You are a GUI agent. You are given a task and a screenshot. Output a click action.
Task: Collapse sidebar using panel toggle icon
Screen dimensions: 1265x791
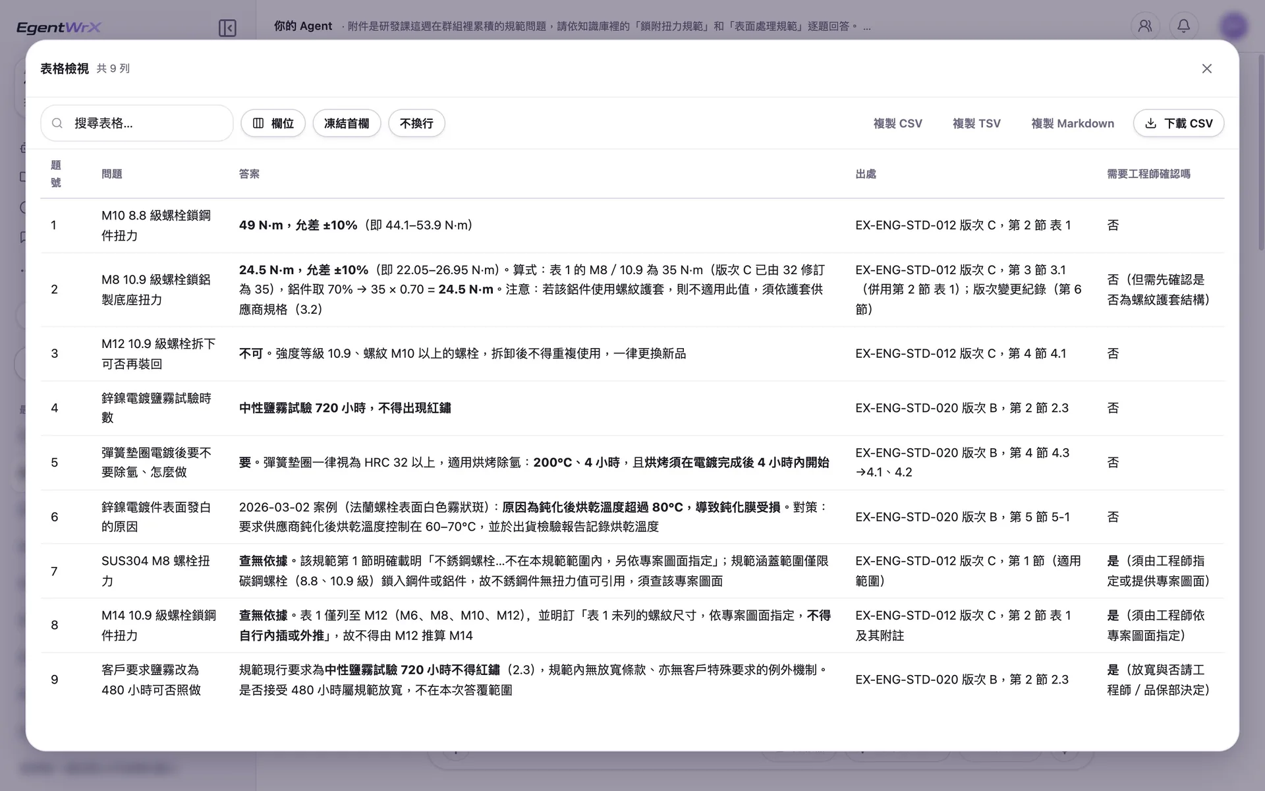coord(227,28)
